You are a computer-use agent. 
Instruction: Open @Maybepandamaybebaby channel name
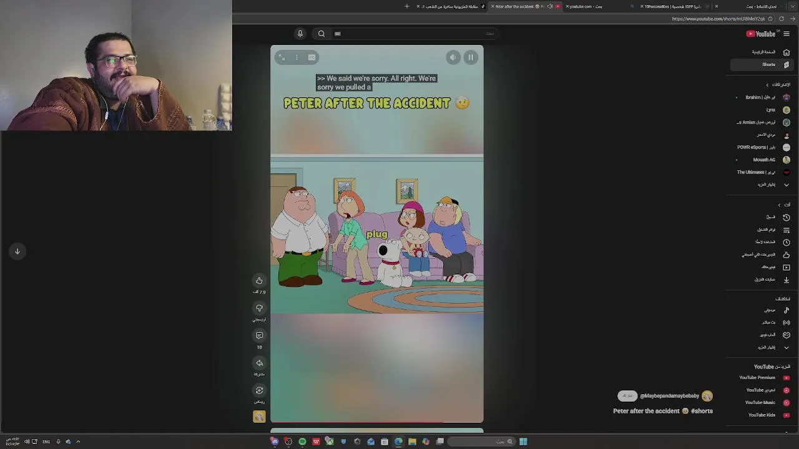[x=669, y=396]
